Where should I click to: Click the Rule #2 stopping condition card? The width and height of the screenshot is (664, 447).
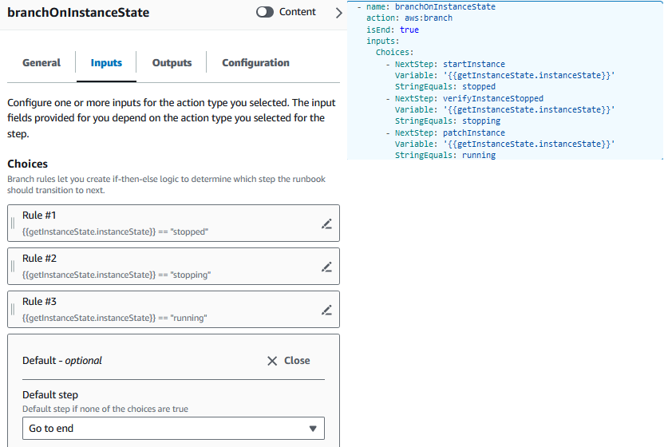[160, 267]
